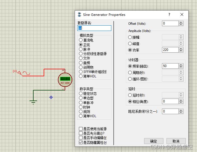Increase the 频率 50 value with the up arrow
Viewport: 197px width, 152px height.
pyautogui.click(x=181, y=65)
